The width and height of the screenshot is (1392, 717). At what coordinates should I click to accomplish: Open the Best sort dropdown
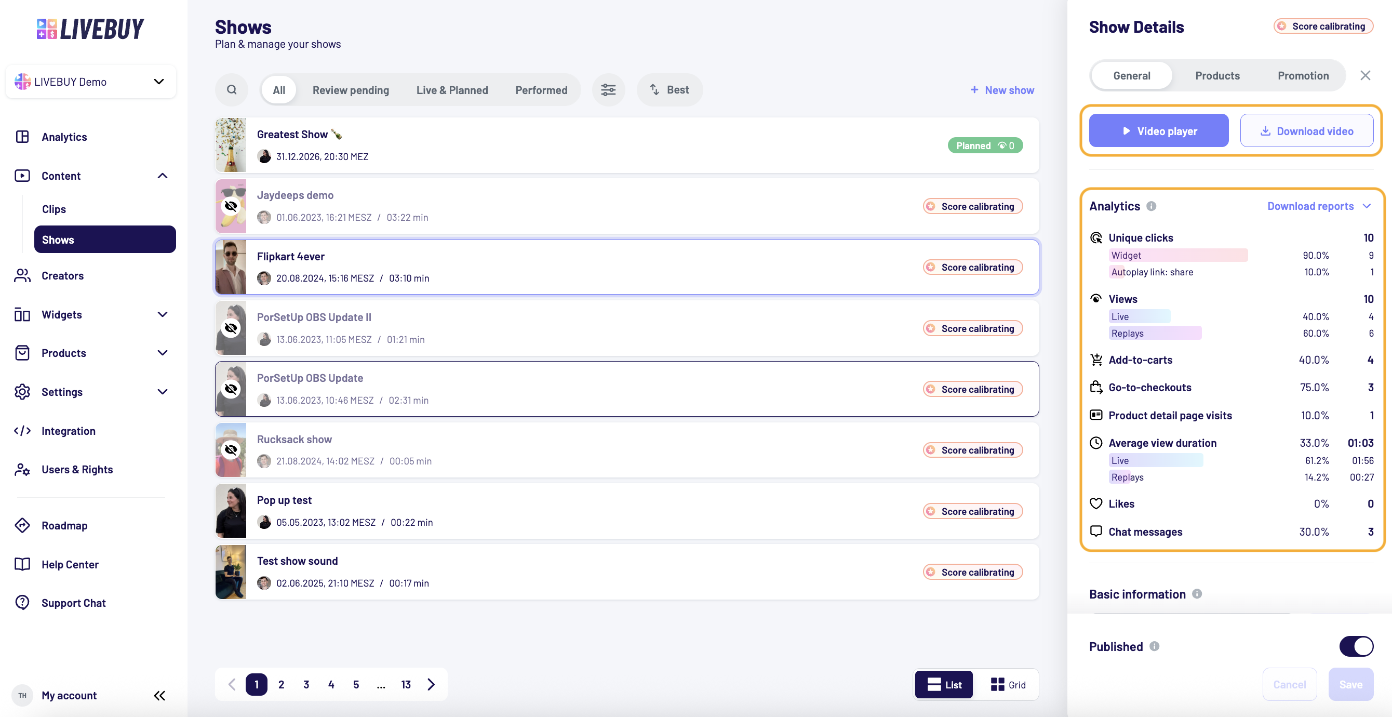click(669, 90)
